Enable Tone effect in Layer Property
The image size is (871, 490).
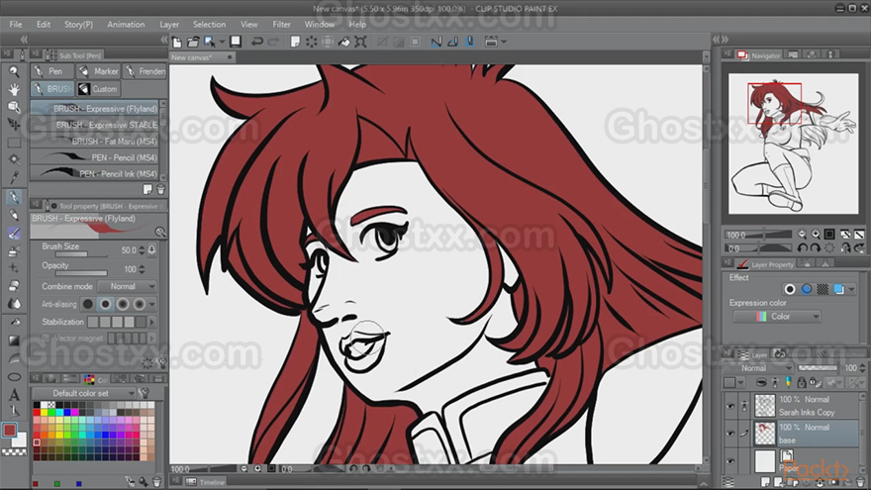click(x=823, y=289)
